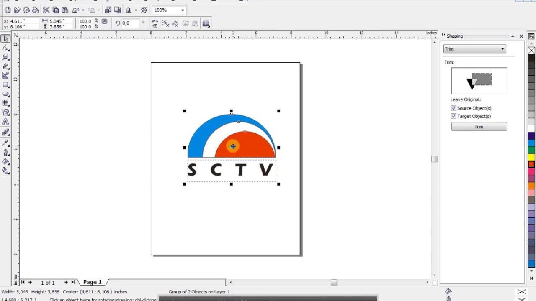Select the Graph Paper table tool
The image size is (536, 301).
(5, 103)
